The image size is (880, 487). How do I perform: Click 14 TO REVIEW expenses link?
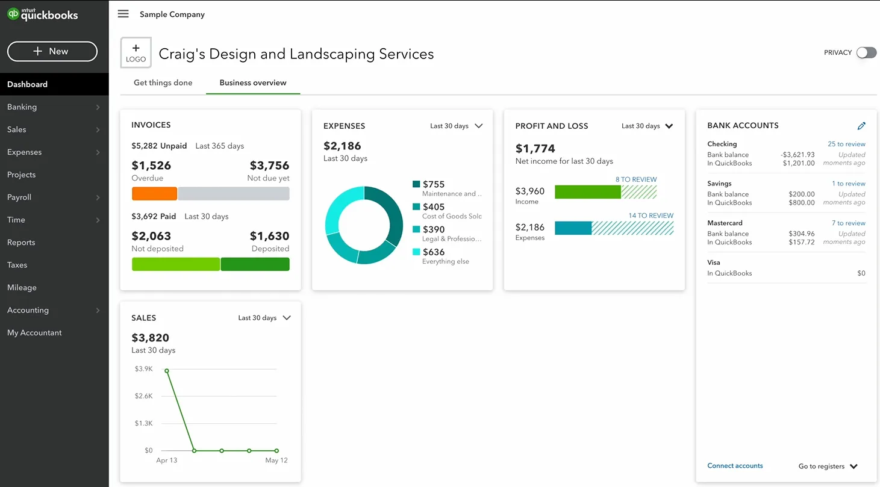651,216
